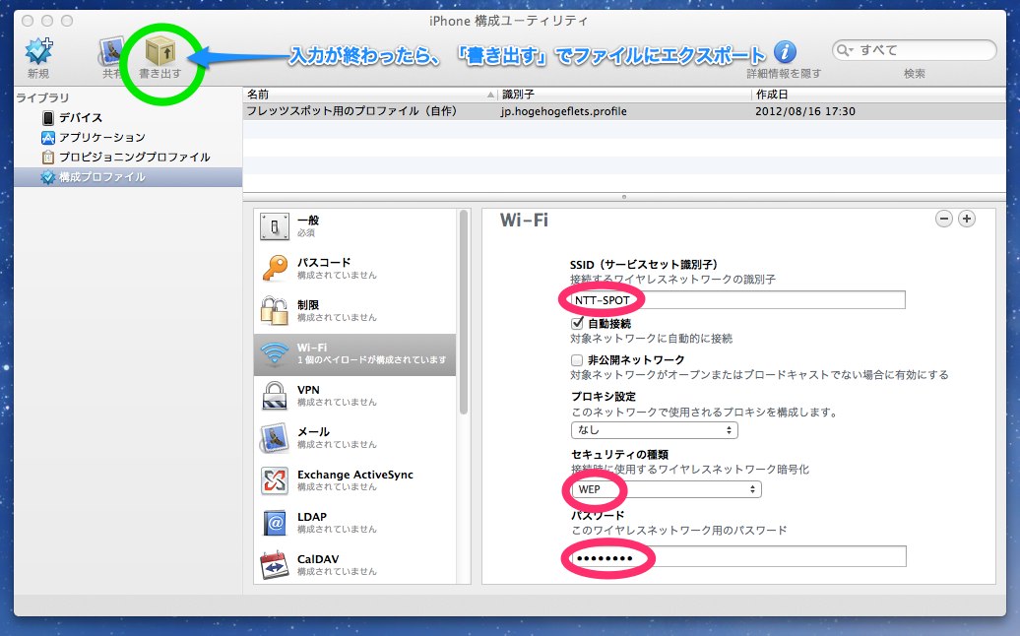Open the メール payload settings
Screen dimensions: 1020x636
pos(355,438)
